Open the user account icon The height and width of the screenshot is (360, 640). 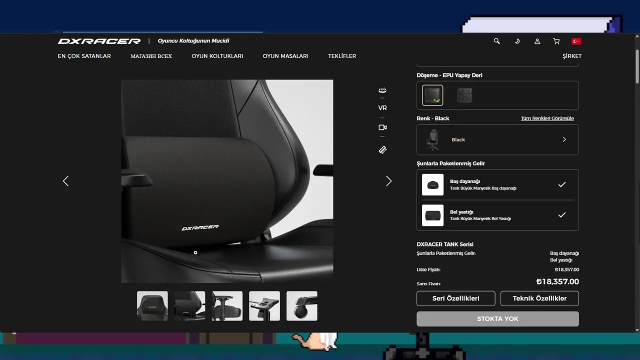point(537,41)
